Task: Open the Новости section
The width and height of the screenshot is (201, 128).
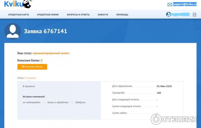Action: [103, 15]
